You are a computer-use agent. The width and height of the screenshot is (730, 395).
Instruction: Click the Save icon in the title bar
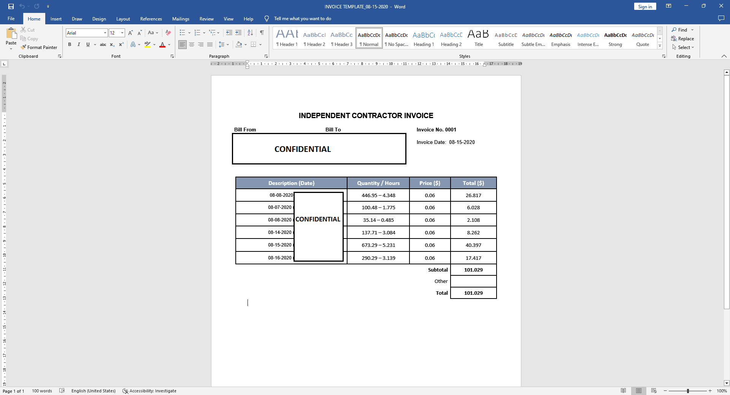pyautogui.click(x=11, y=6)
